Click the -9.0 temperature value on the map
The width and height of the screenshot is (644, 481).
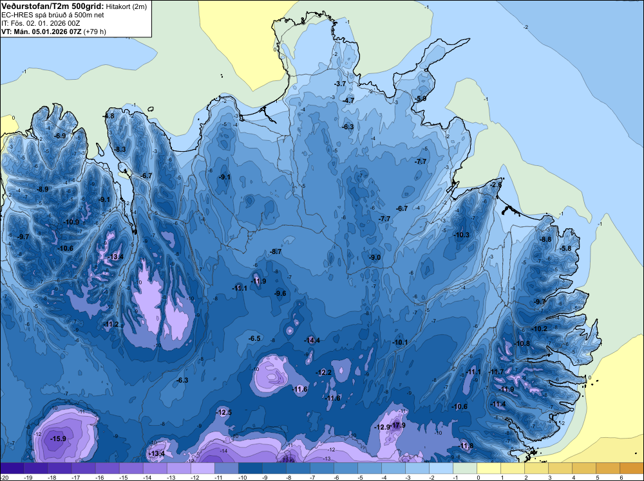click(374, 257)
